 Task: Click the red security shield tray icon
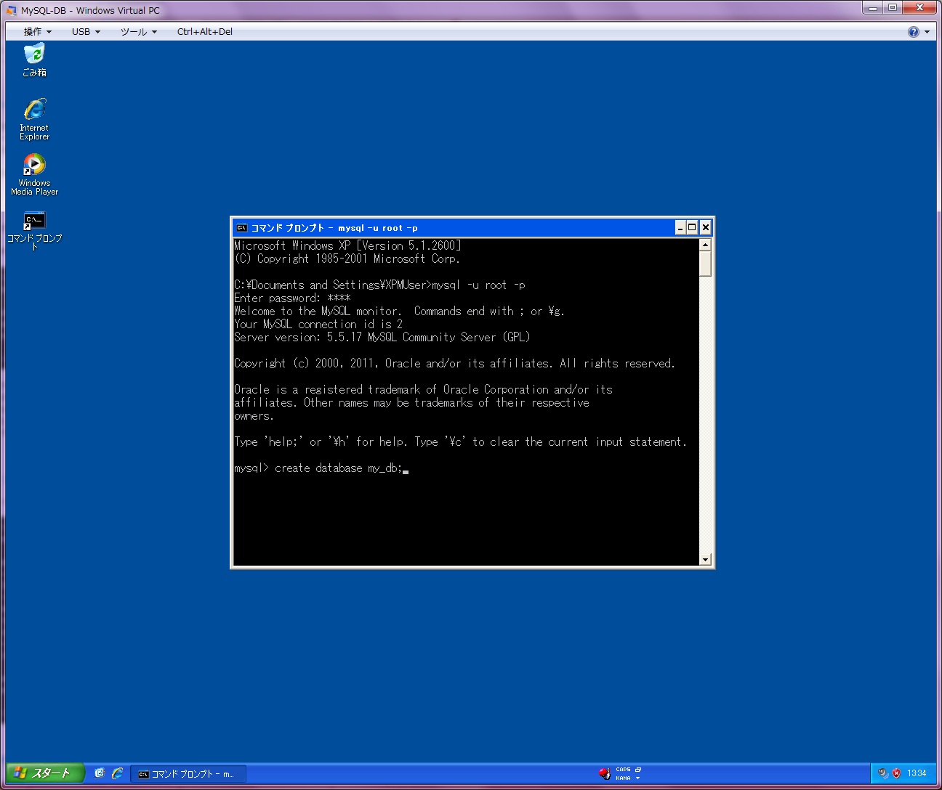tap(896, 773)
